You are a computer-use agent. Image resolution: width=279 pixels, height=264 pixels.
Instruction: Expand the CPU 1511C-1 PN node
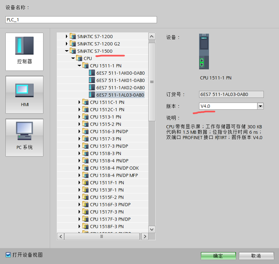coord(79,102)
